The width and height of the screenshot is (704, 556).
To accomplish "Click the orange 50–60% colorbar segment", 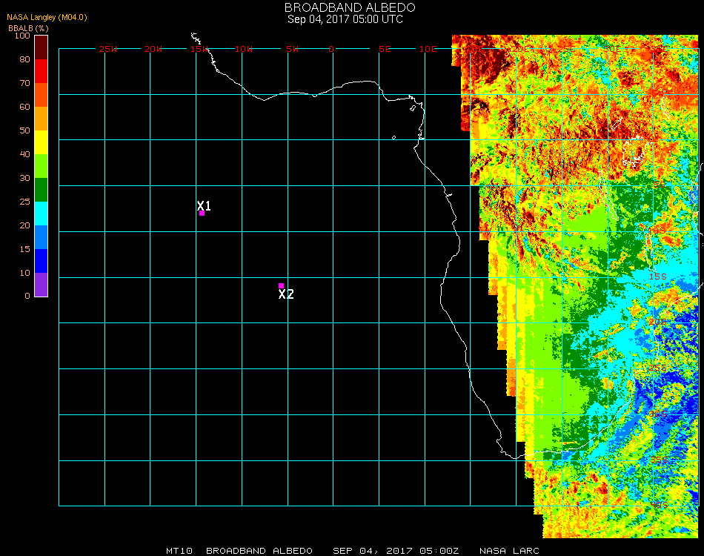I will [41, 119].
